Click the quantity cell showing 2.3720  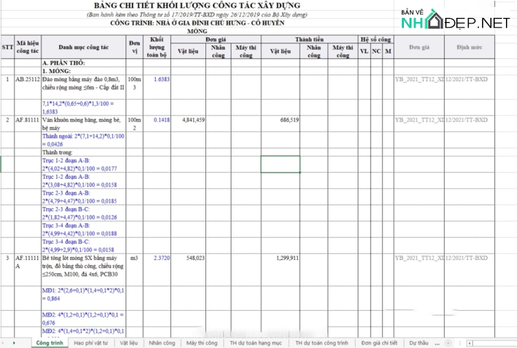click(161, 259)
